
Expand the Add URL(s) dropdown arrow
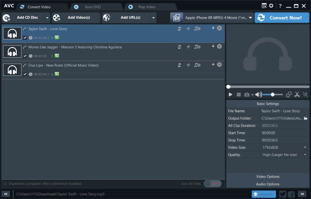pos(153,18)
